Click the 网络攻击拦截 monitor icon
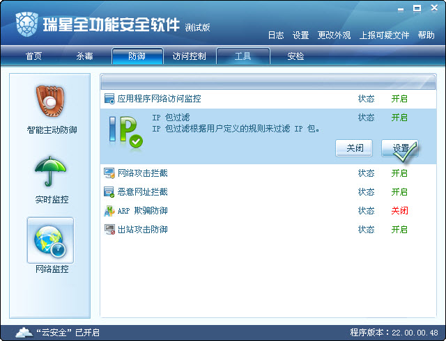Viewport: 446px width, 341px height. [x=109, y=173]
